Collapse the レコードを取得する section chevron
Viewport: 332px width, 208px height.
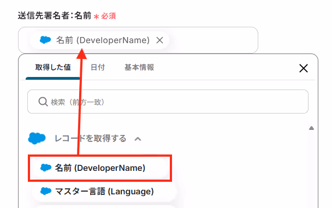click(x=138, y=139)
